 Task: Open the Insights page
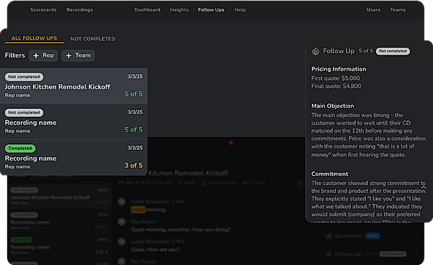(x=179, y=9)
